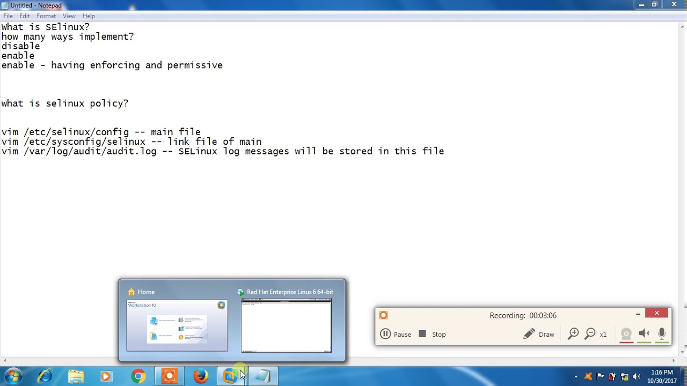Click the text "what is selinux policy?"

[x=65, y=103]
